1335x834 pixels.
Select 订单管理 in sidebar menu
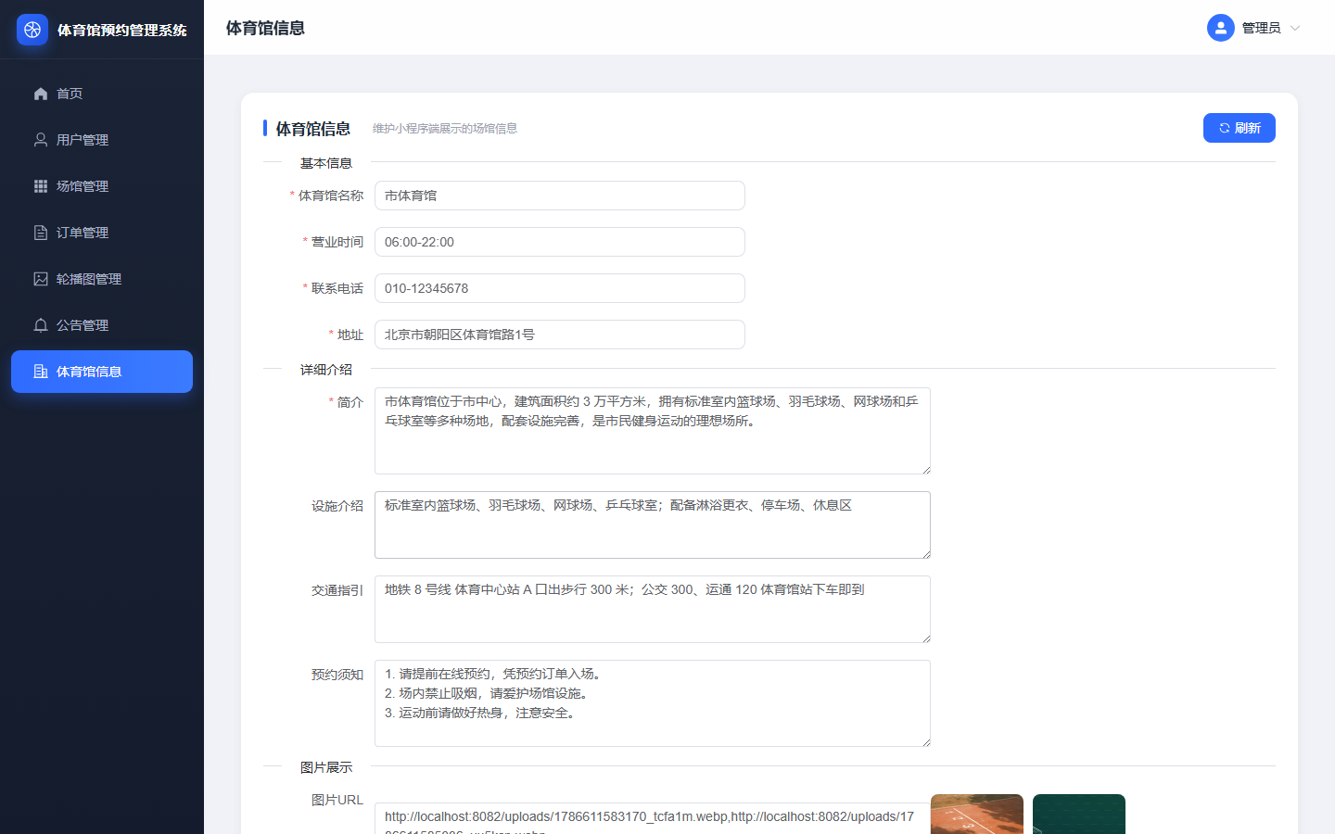click(102, 233)
